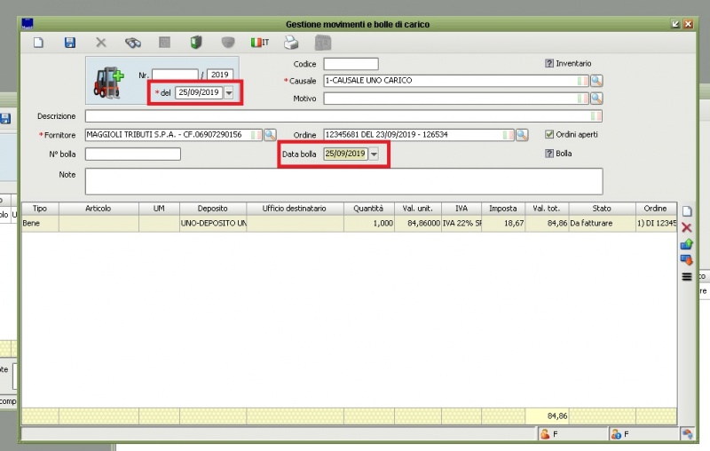Click the green binder toolbar icon

click(196, 42)
